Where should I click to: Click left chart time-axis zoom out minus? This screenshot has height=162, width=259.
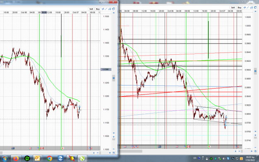click(x=98, y=153)
